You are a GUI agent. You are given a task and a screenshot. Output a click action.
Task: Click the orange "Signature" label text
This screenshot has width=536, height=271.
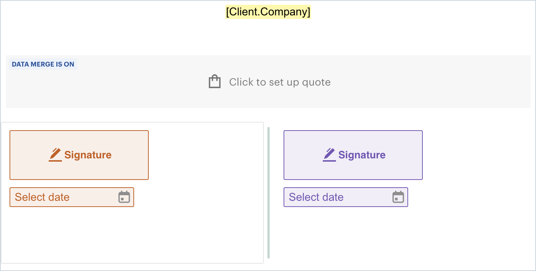(x=88, y=155)
